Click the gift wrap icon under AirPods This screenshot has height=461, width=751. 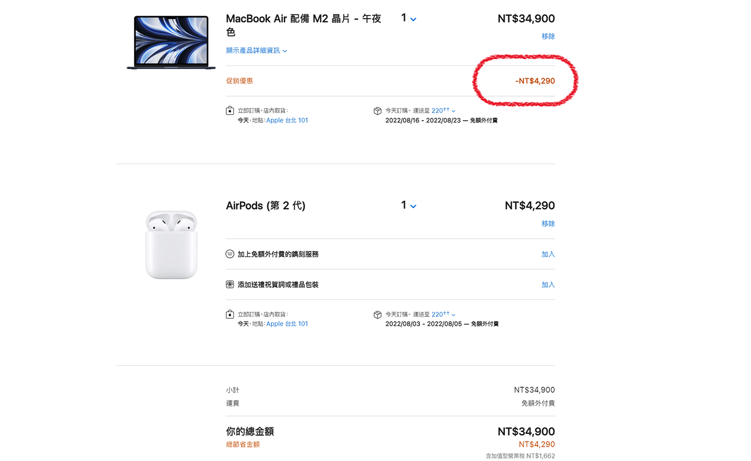[x=230, y=285]
